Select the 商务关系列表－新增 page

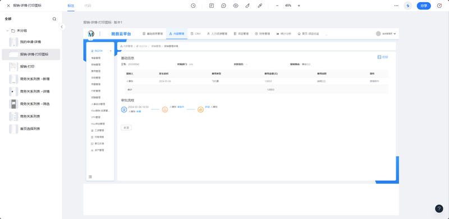[31, 79]
